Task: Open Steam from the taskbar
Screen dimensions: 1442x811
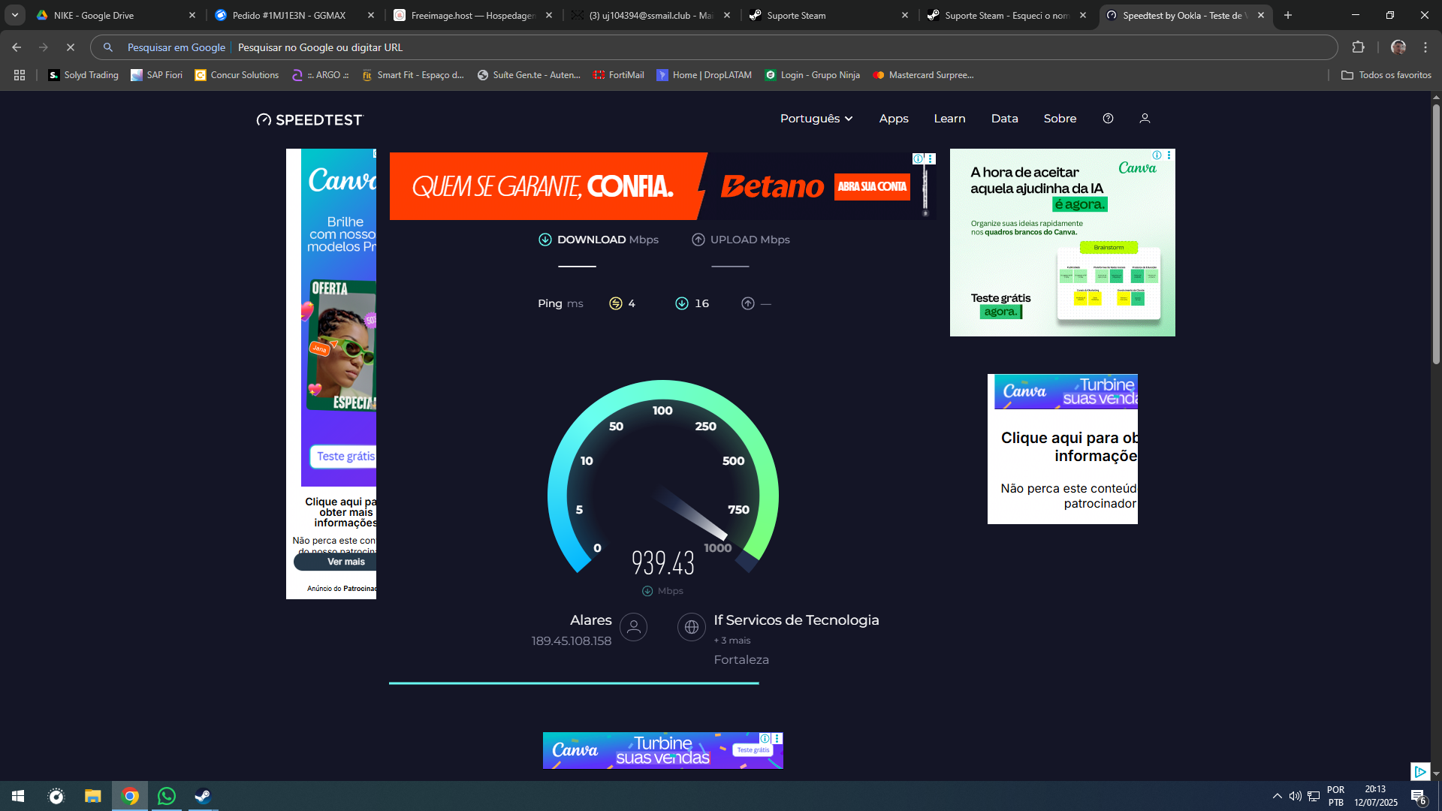Action: tap(203, 796)
